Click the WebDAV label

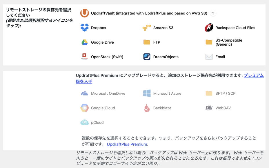coord(223,108)
